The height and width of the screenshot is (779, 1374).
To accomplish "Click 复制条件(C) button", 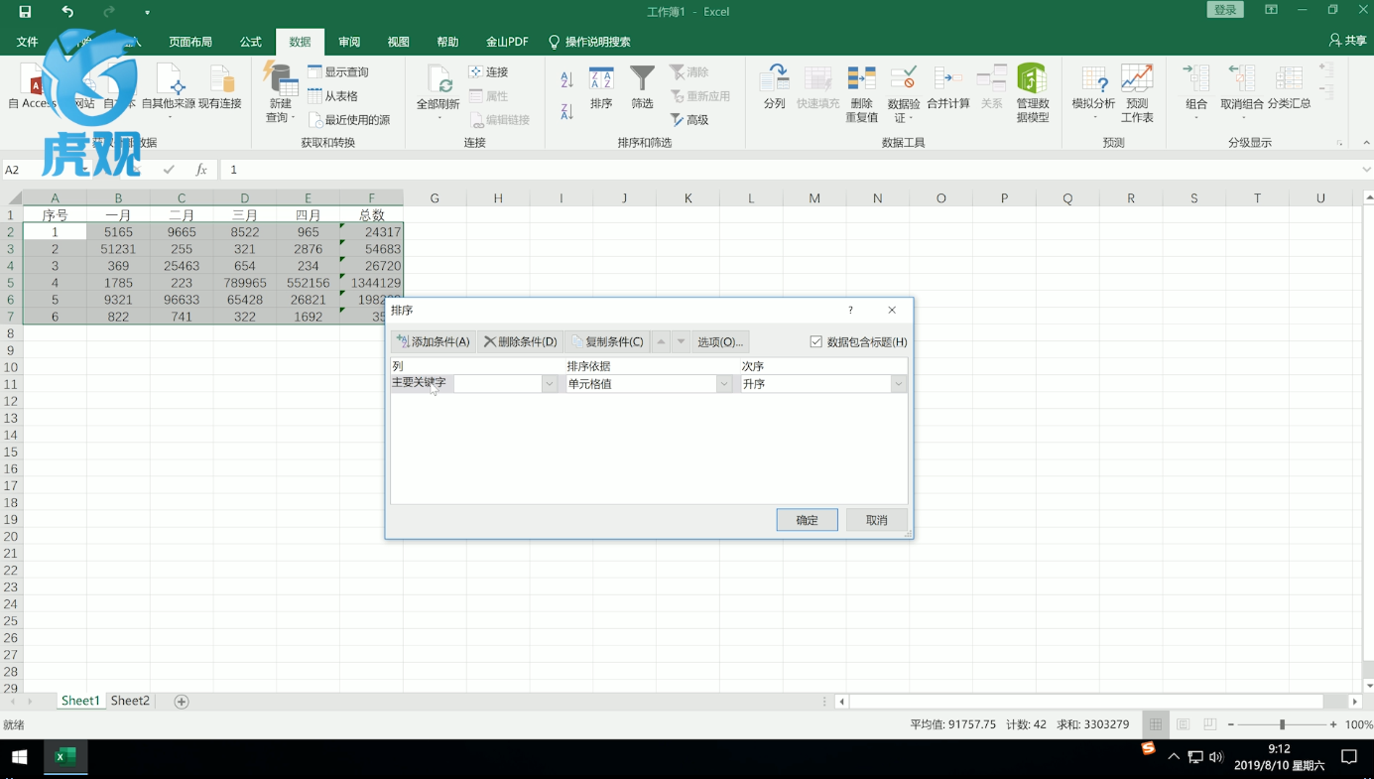I will (607, 341).
